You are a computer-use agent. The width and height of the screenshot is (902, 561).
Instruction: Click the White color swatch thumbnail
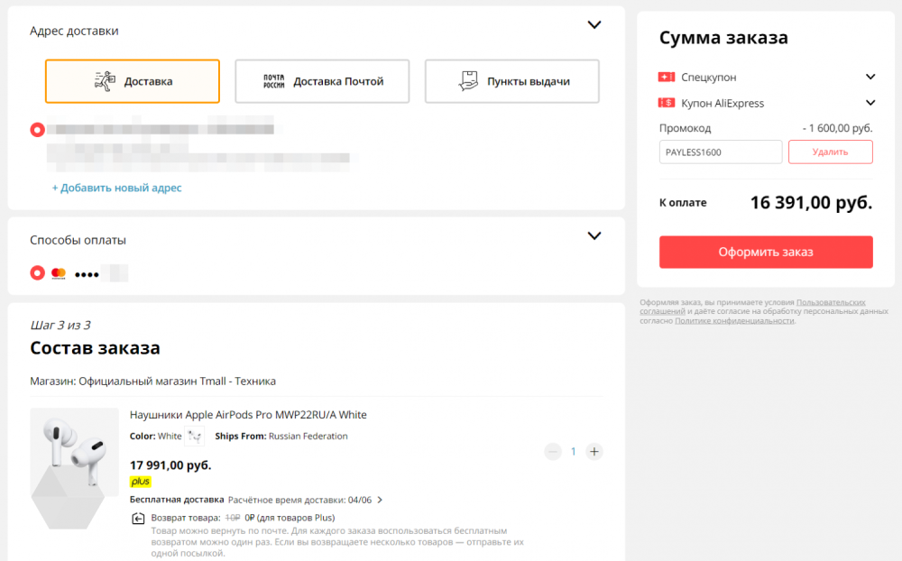[195, 437]
